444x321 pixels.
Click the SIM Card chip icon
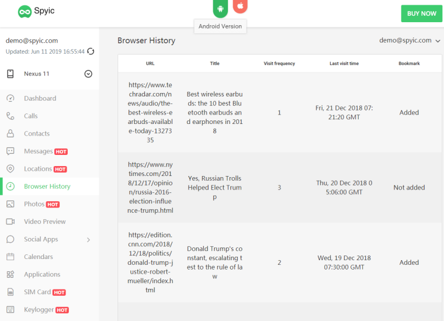click(x=11, y=292)
